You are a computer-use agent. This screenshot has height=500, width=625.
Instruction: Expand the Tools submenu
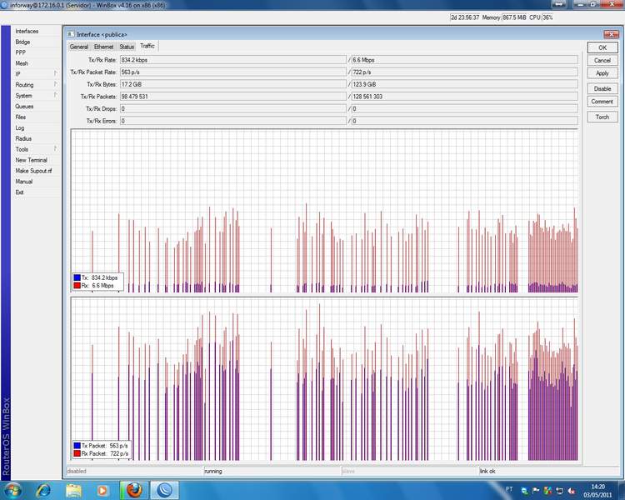(34, 149)
